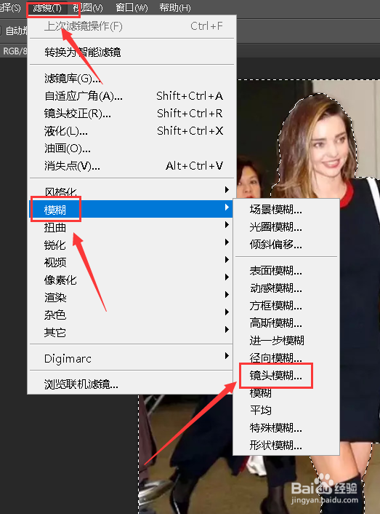This screenshot has width=380, height=514.
Task: Select 方框模糊... box blur
Action: 286,306
